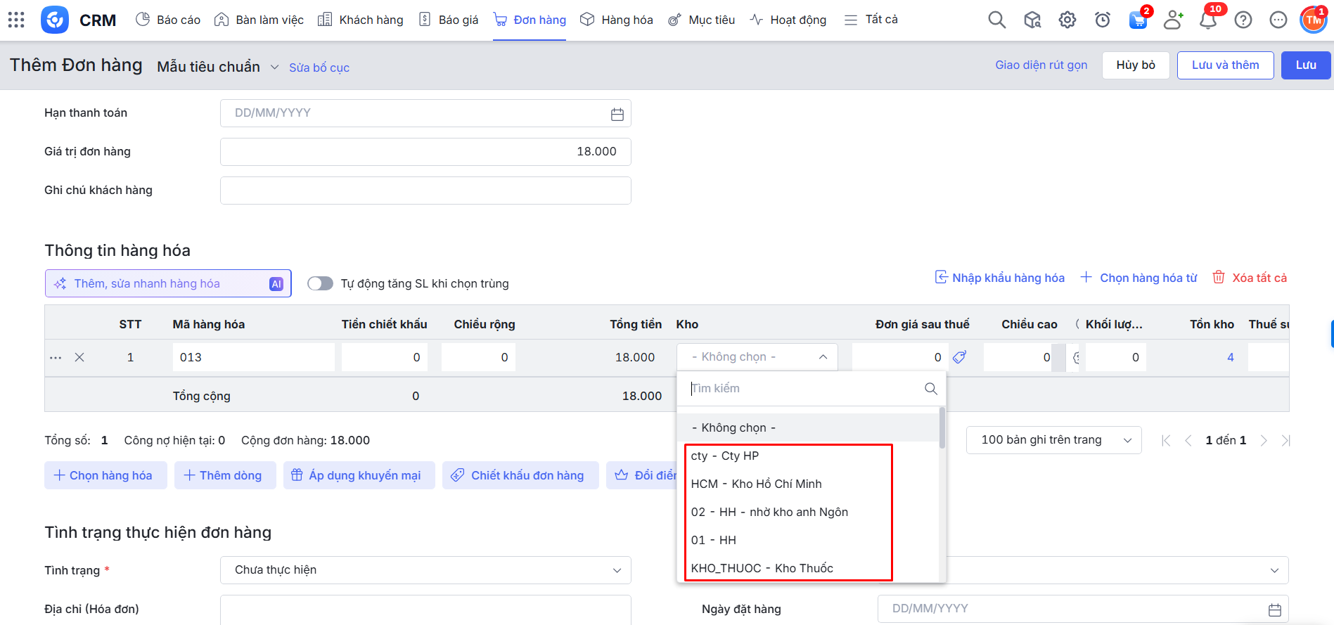Remove row 1 with the X icon
The image size is (1334, 625).
[x=79, y=357]
